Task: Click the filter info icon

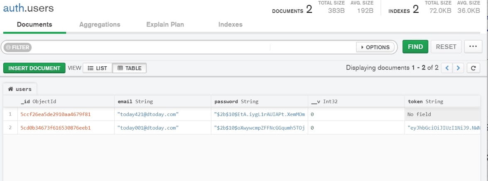Action: [x=8, y=47]
